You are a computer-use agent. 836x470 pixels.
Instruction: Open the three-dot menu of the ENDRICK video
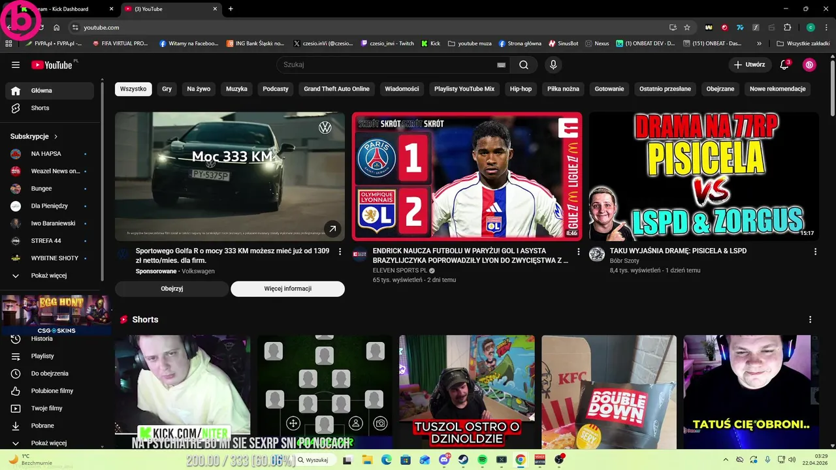coord(578,251)
